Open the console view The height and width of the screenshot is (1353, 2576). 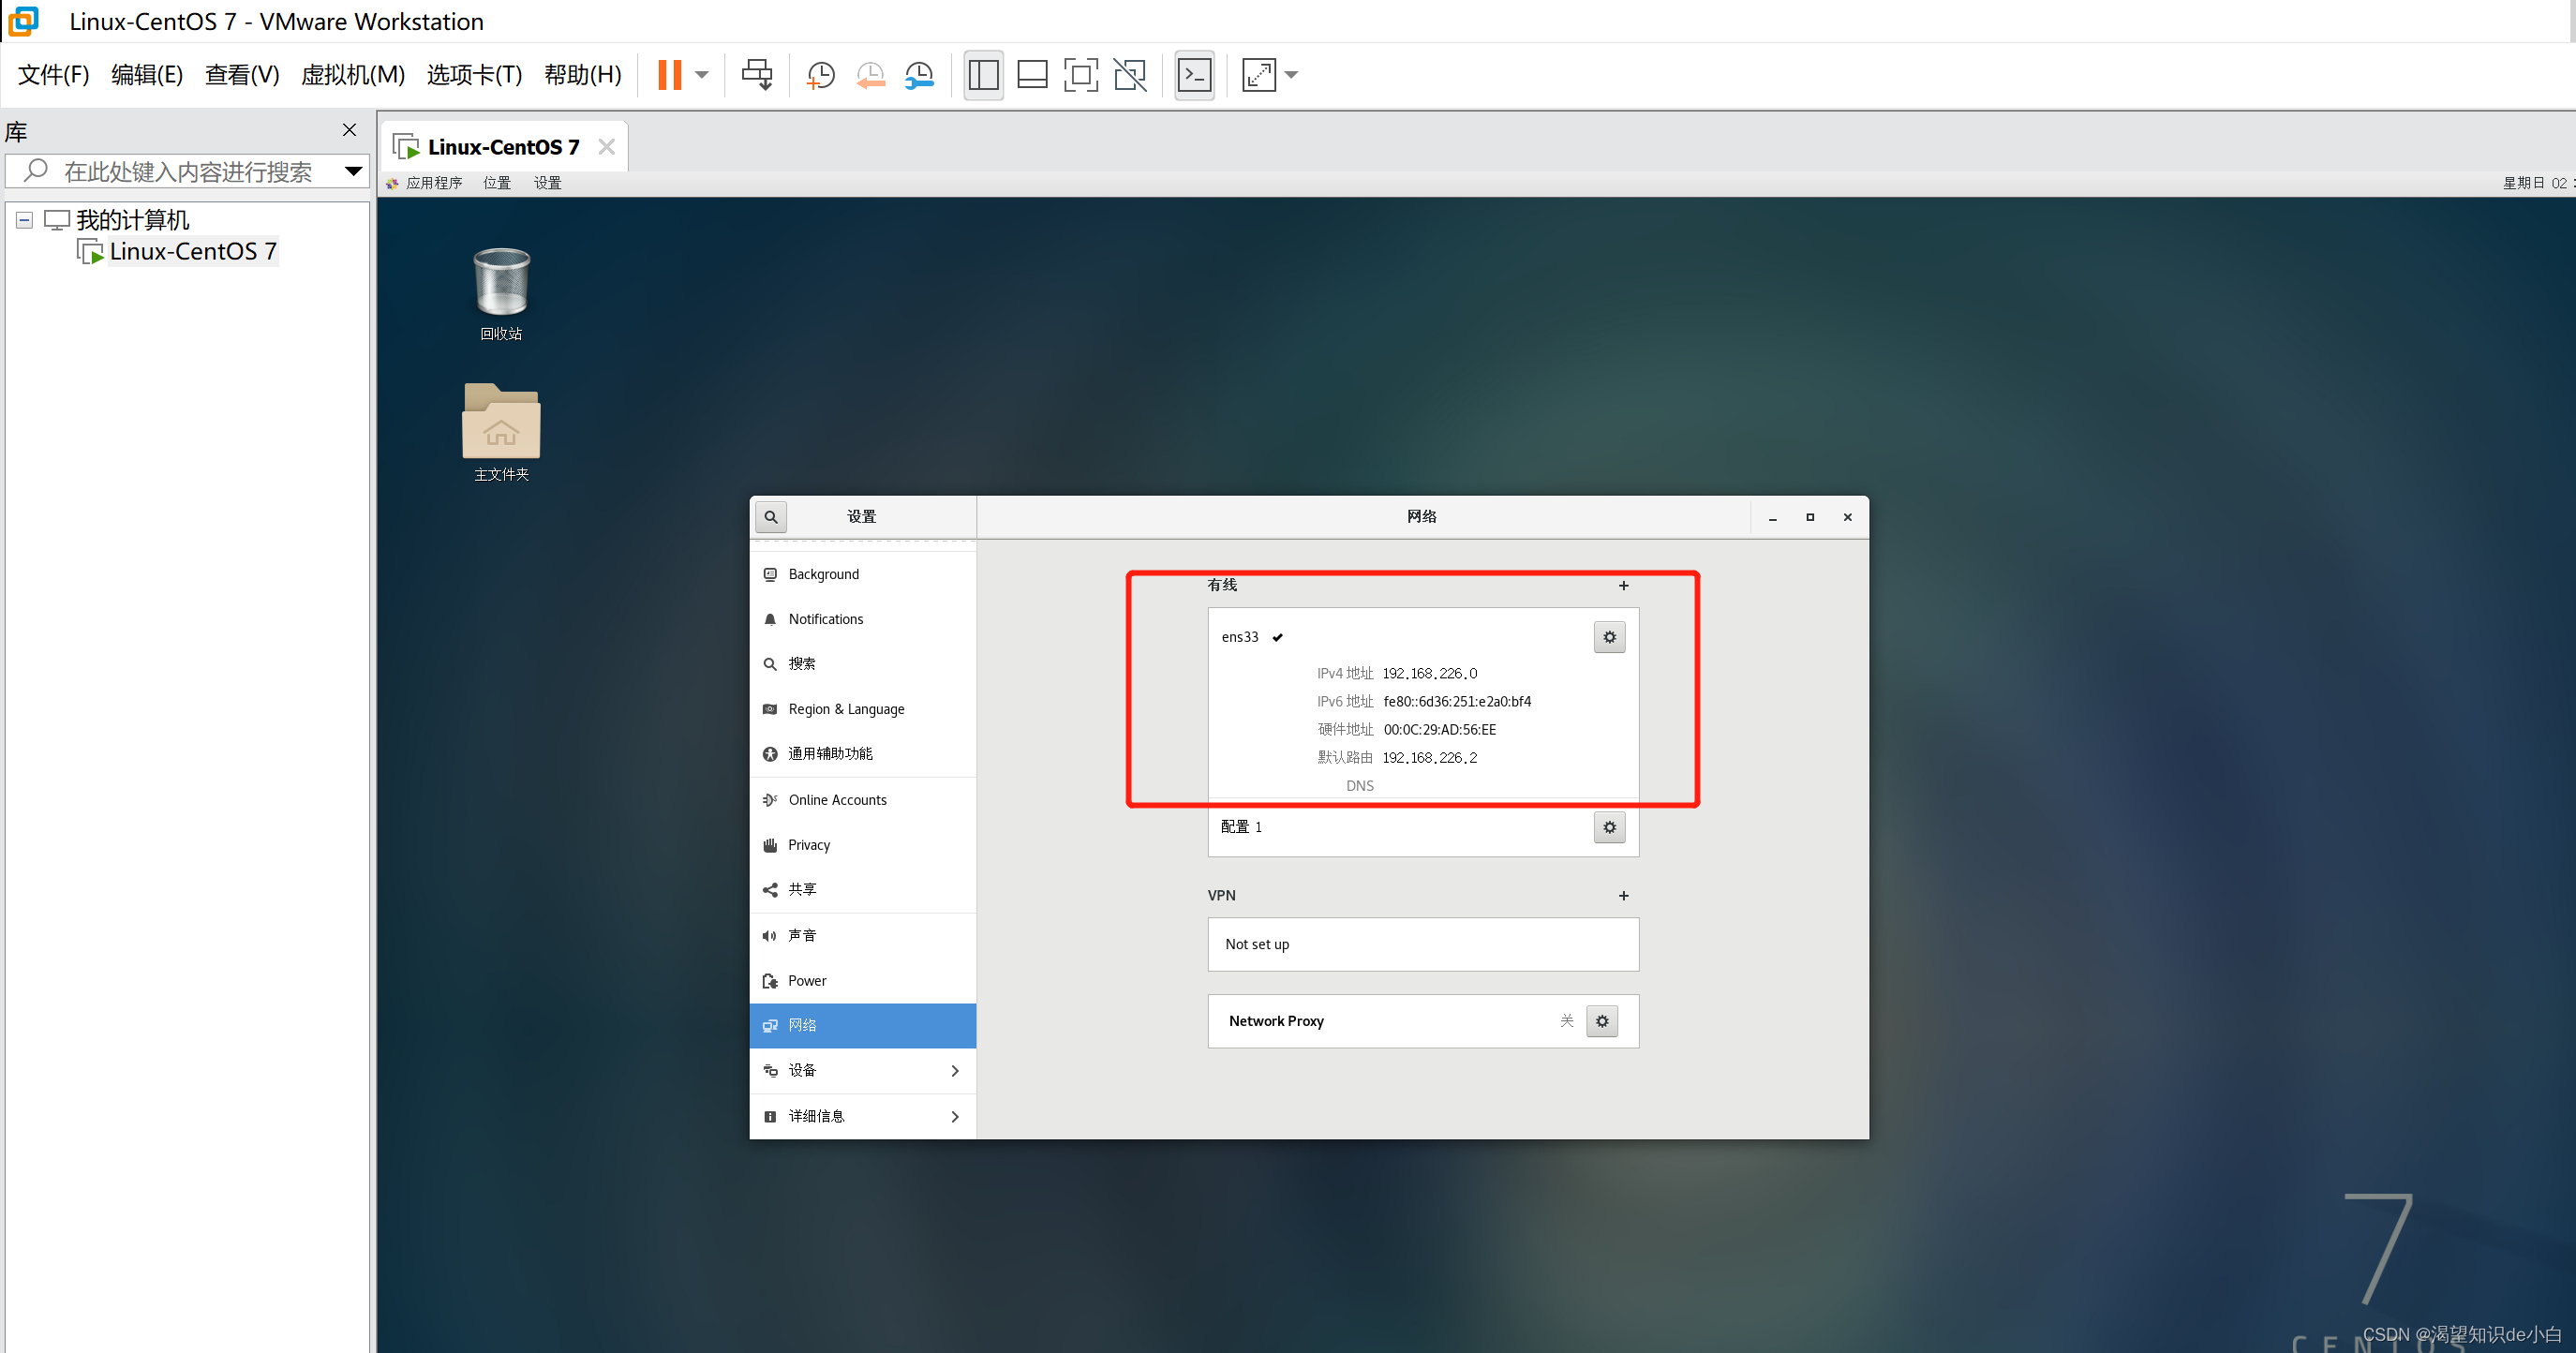[x=1195, y=75]
